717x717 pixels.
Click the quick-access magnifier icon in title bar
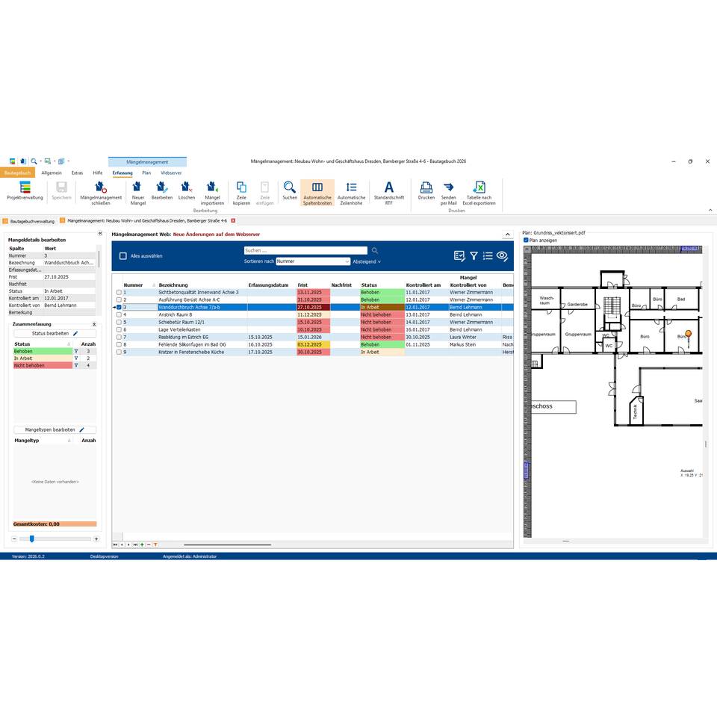34,161
